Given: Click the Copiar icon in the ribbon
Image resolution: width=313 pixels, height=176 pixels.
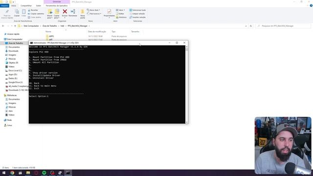Looking at the screenshot, I should pyautogui.click(x=17, y=12).
